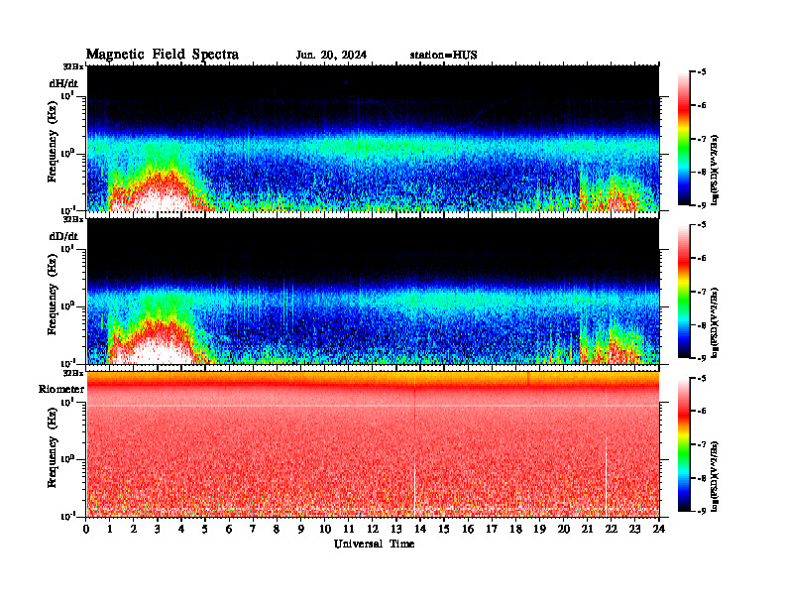This screenshot has width=785, height=607.
Task: Click the 32Hz label atop dH/dt panel
Action: coord(73,66)
